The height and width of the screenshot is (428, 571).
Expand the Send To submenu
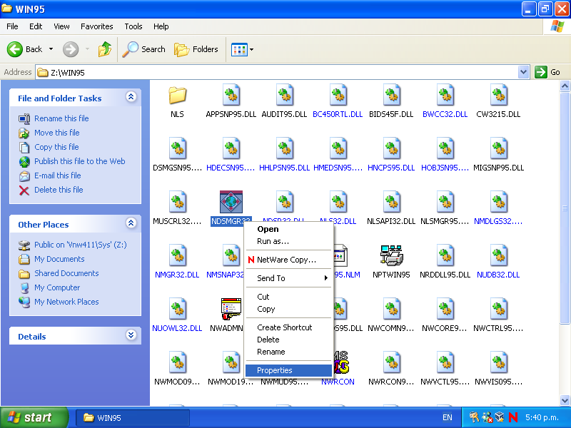[x=288, y=278]
